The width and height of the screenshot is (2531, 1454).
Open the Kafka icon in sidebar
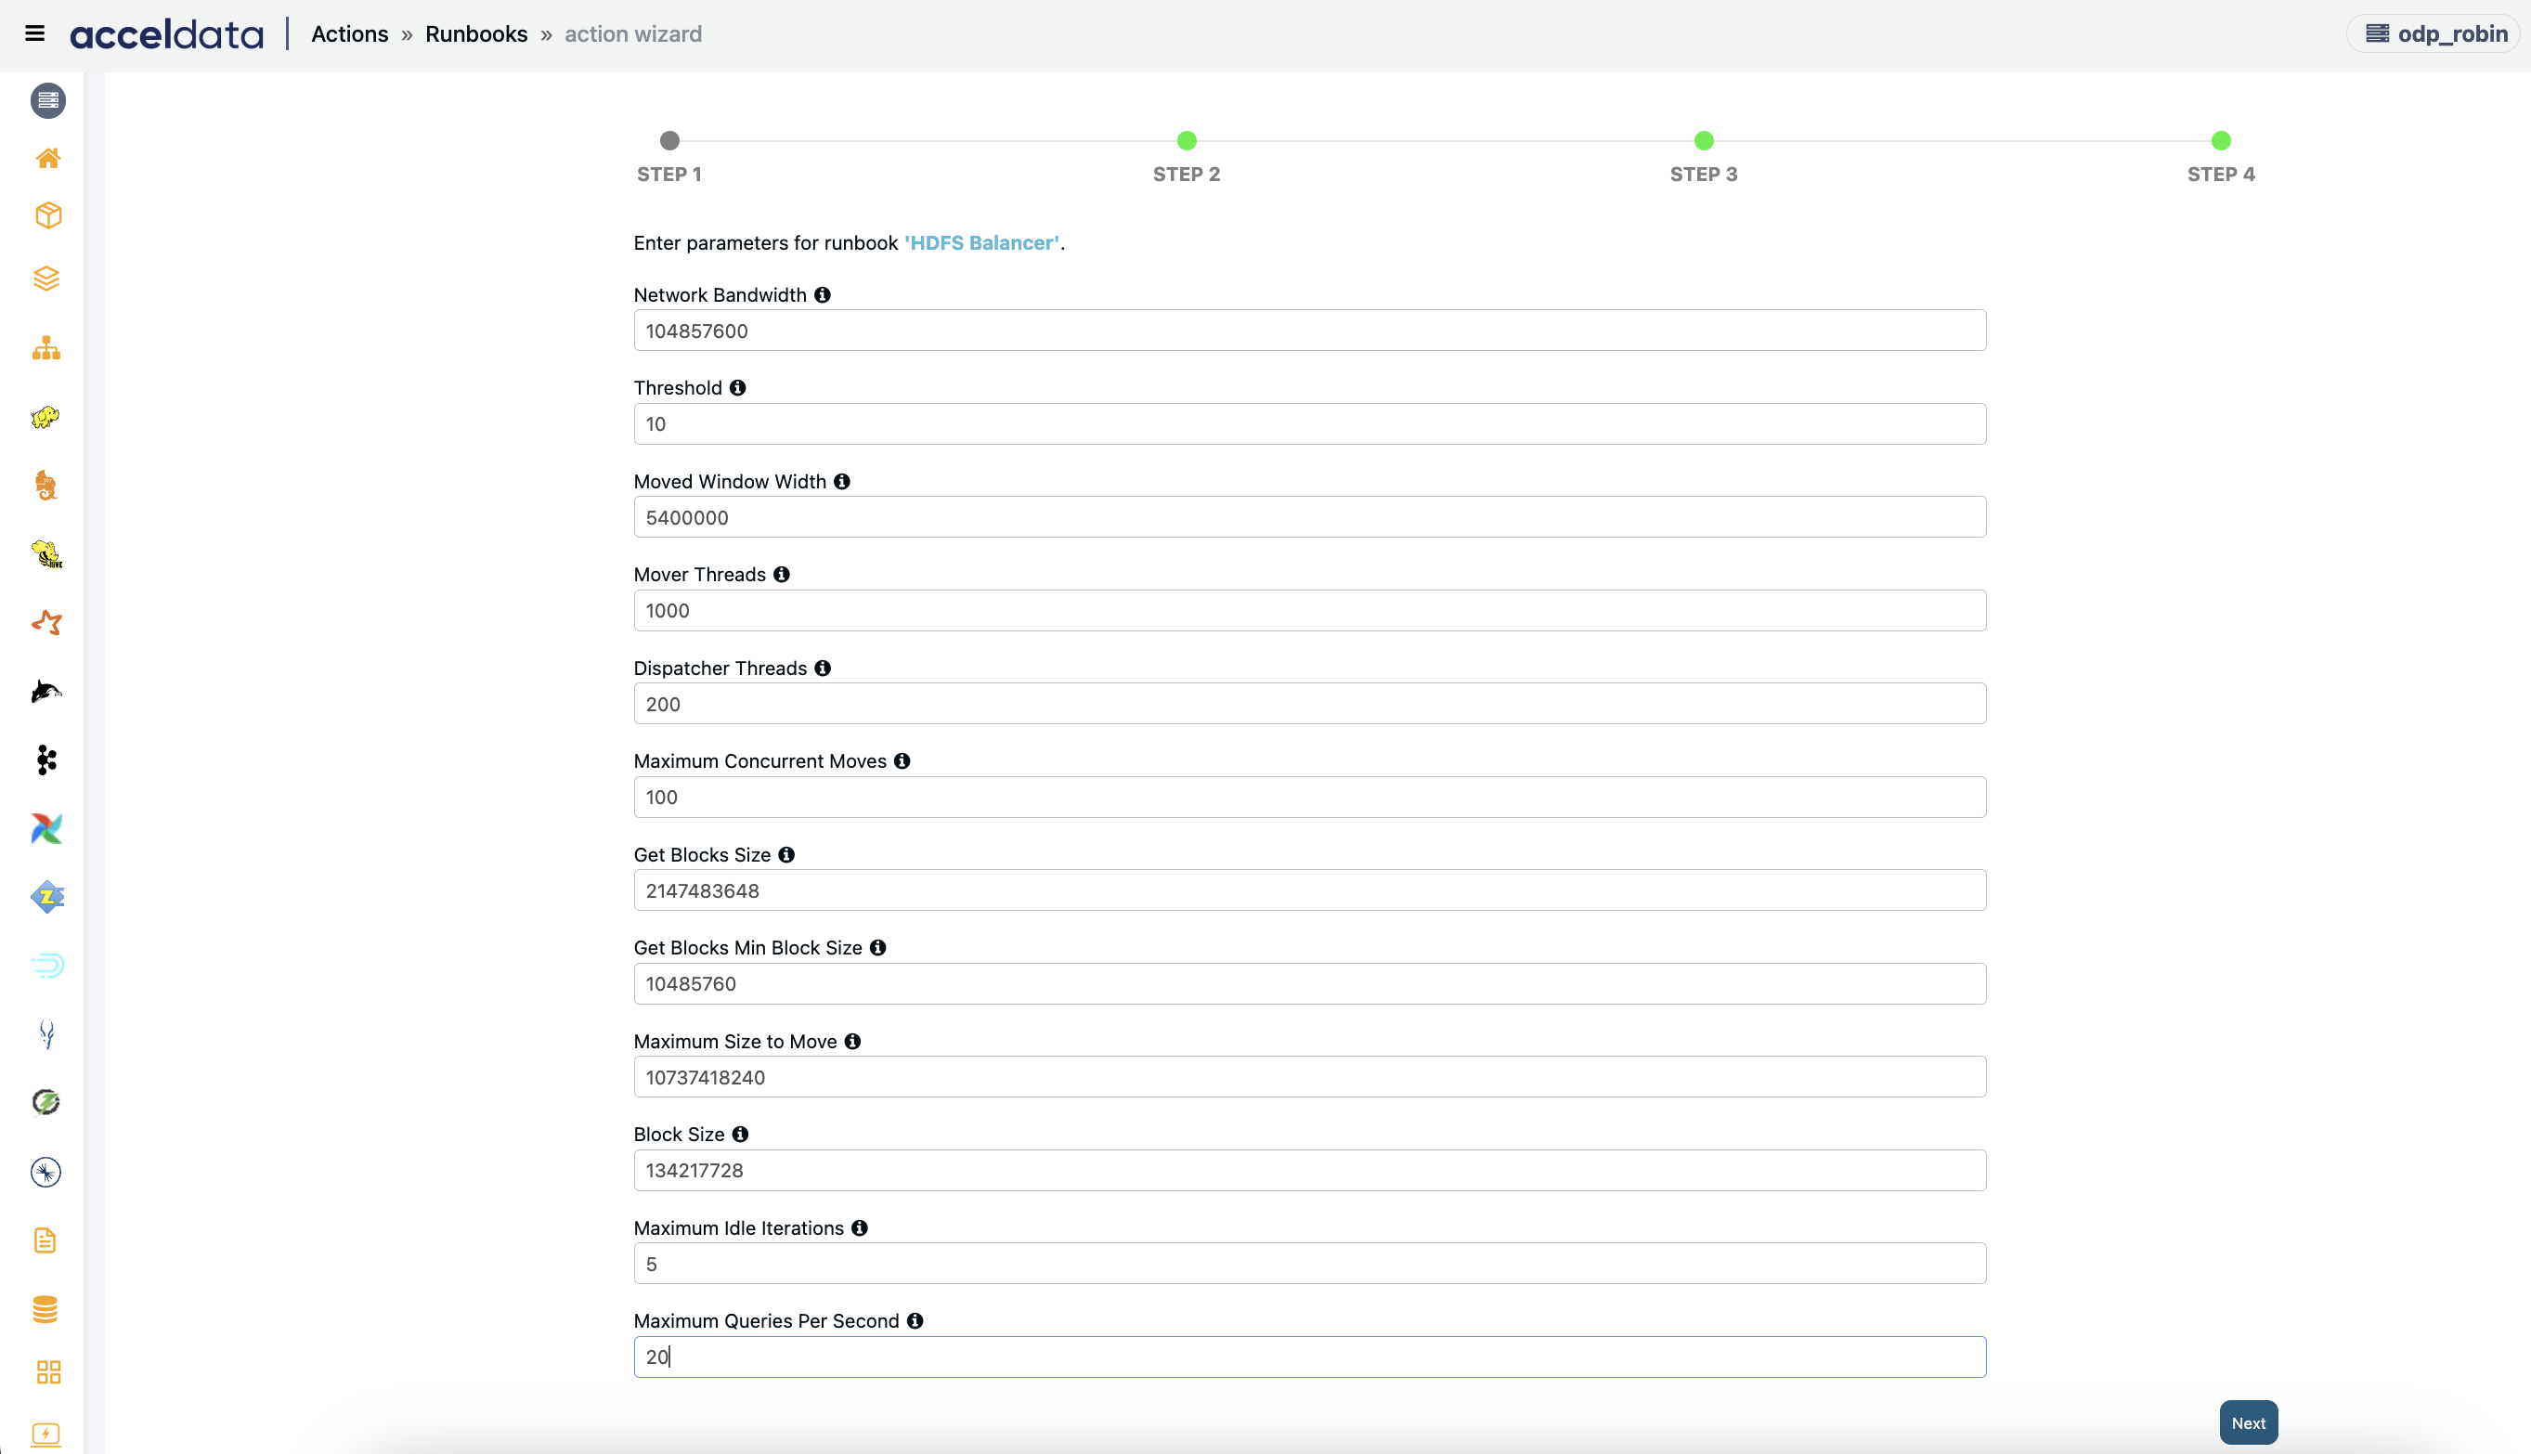pos(45,759)
